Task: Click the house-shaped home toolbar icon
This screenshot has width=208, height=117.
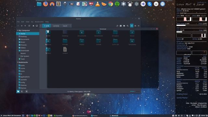Action: [33, 26]
